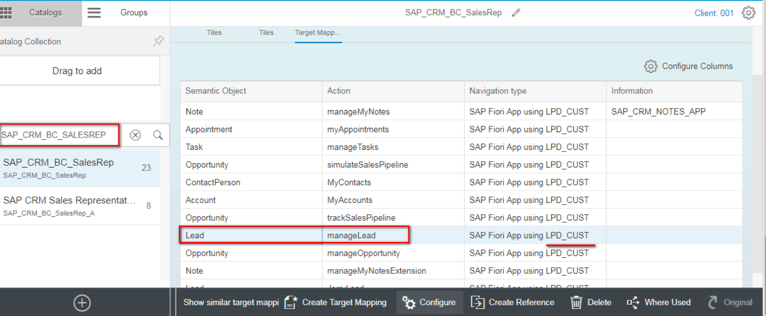
Task: Select the manageLead row
Action: pyautogui.click(x=461, y=235)
